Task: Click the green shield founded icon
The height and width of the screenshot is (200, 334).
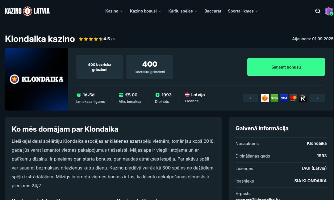Action: coord(157,95)
